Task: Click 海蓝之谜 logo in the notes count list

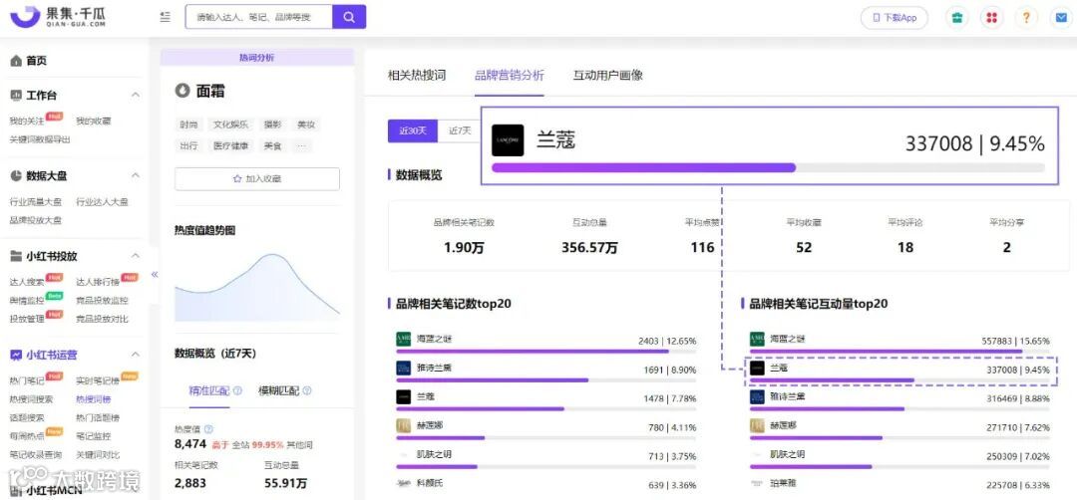Action: coord(403,340)
